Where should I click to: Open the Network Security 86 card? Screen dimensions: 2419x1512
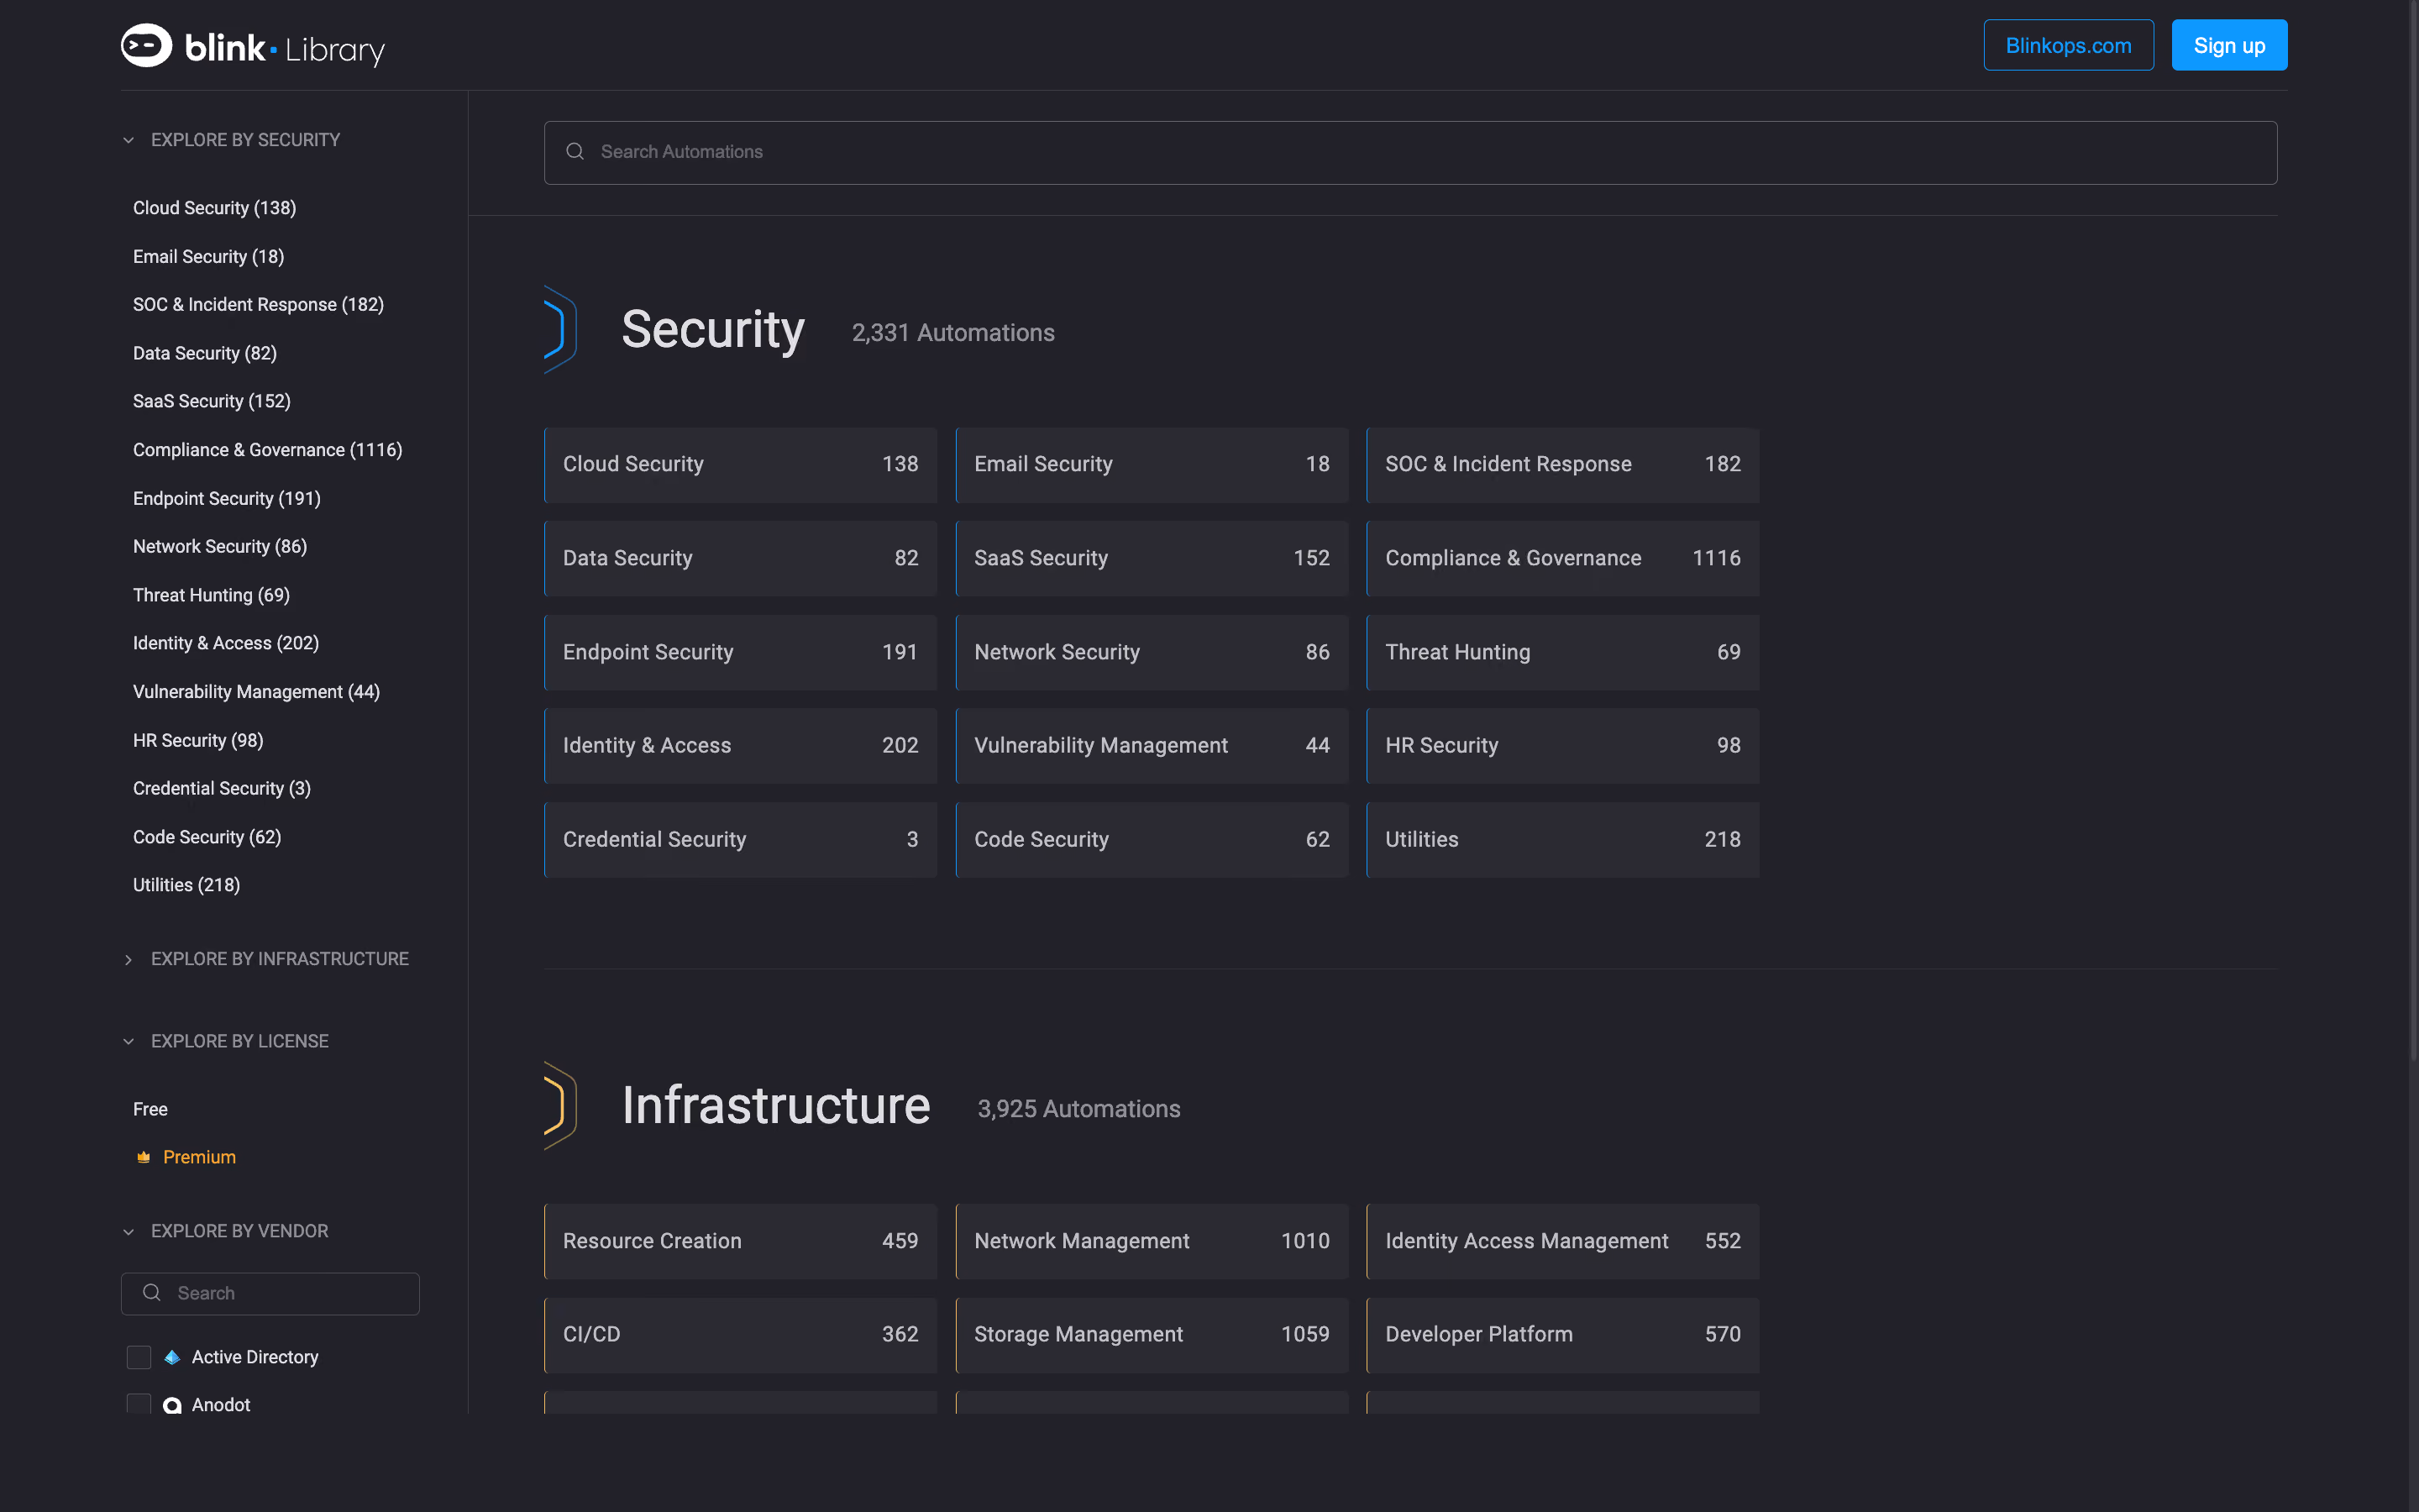pos(1152,652)
